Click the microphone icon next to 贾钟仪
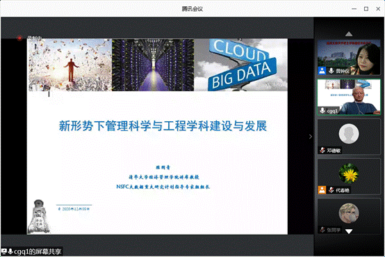This screenshot has width=385, height=257. (331, 70)
